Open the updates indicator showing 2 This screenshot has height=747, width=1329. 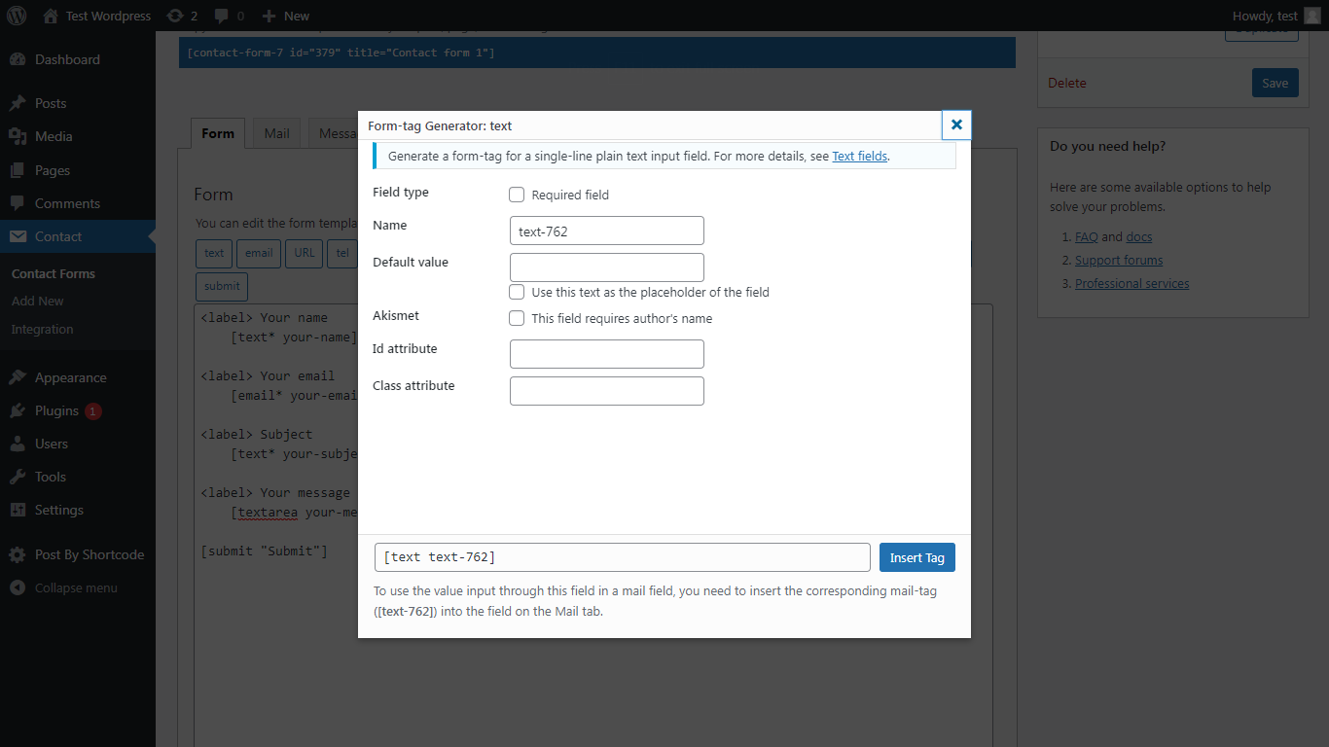(x=182, y=16)
